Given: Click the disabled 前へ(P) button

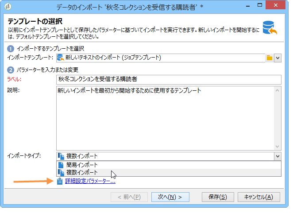Looking at the screenshot, I should click(129, 197).
